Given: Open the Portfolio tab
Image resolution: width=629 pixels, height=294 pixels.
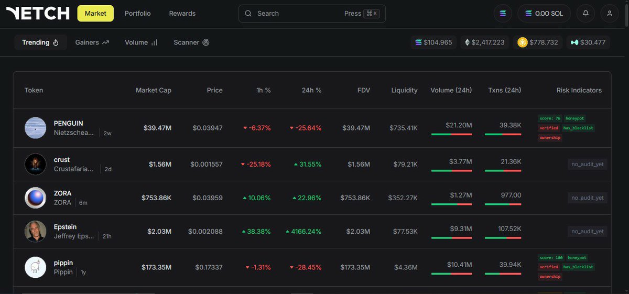Looking at the screenshot, I should tap(137, 13).
